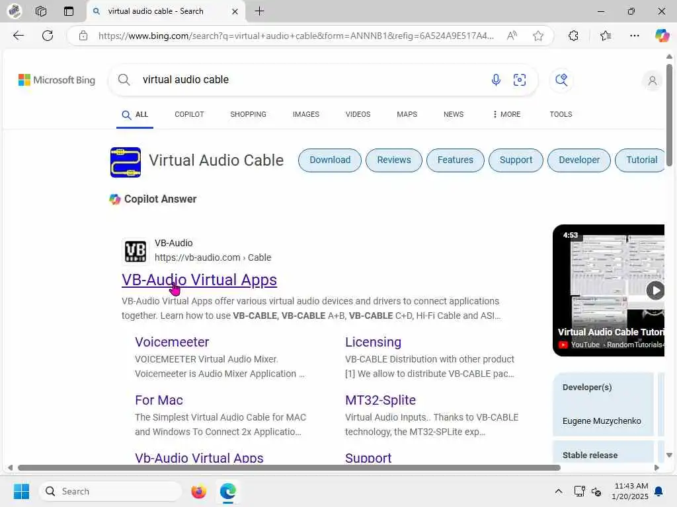Open the tab actions menu icon
The height and width of the screenshot is (507, 677).
(69, 11)
